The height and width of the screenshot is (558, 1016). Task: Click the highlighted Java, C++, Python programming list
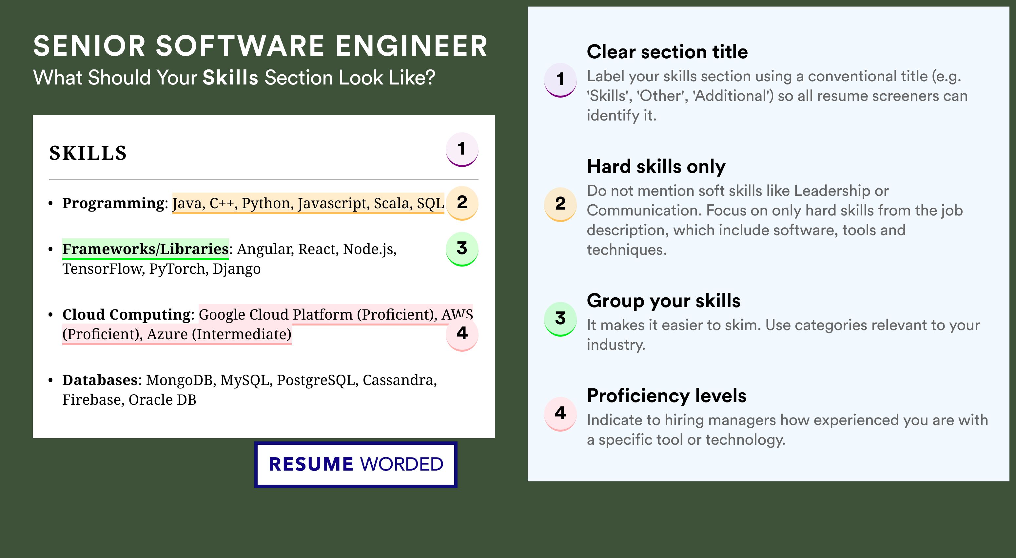[x=308, y=203]
